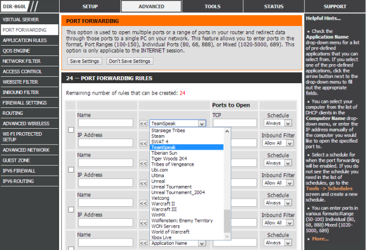Click the third rule's IP Address field
366x250 pixels.
[x=105, y=222]
